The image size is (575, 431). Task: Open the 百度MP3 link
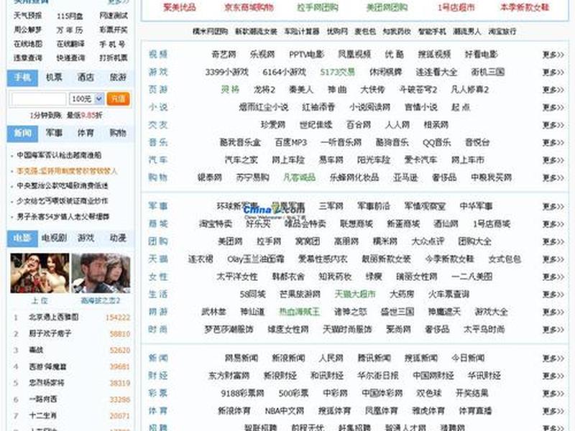pos(291,142)
